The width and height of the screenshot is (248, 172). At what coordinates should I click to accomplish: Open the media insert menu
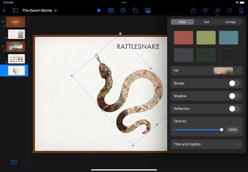[x=148, y=10]
